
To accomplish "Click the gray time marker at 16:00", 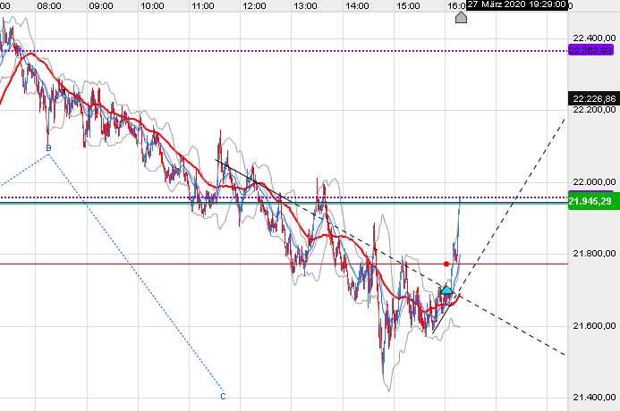I will [x=461, y=17].
